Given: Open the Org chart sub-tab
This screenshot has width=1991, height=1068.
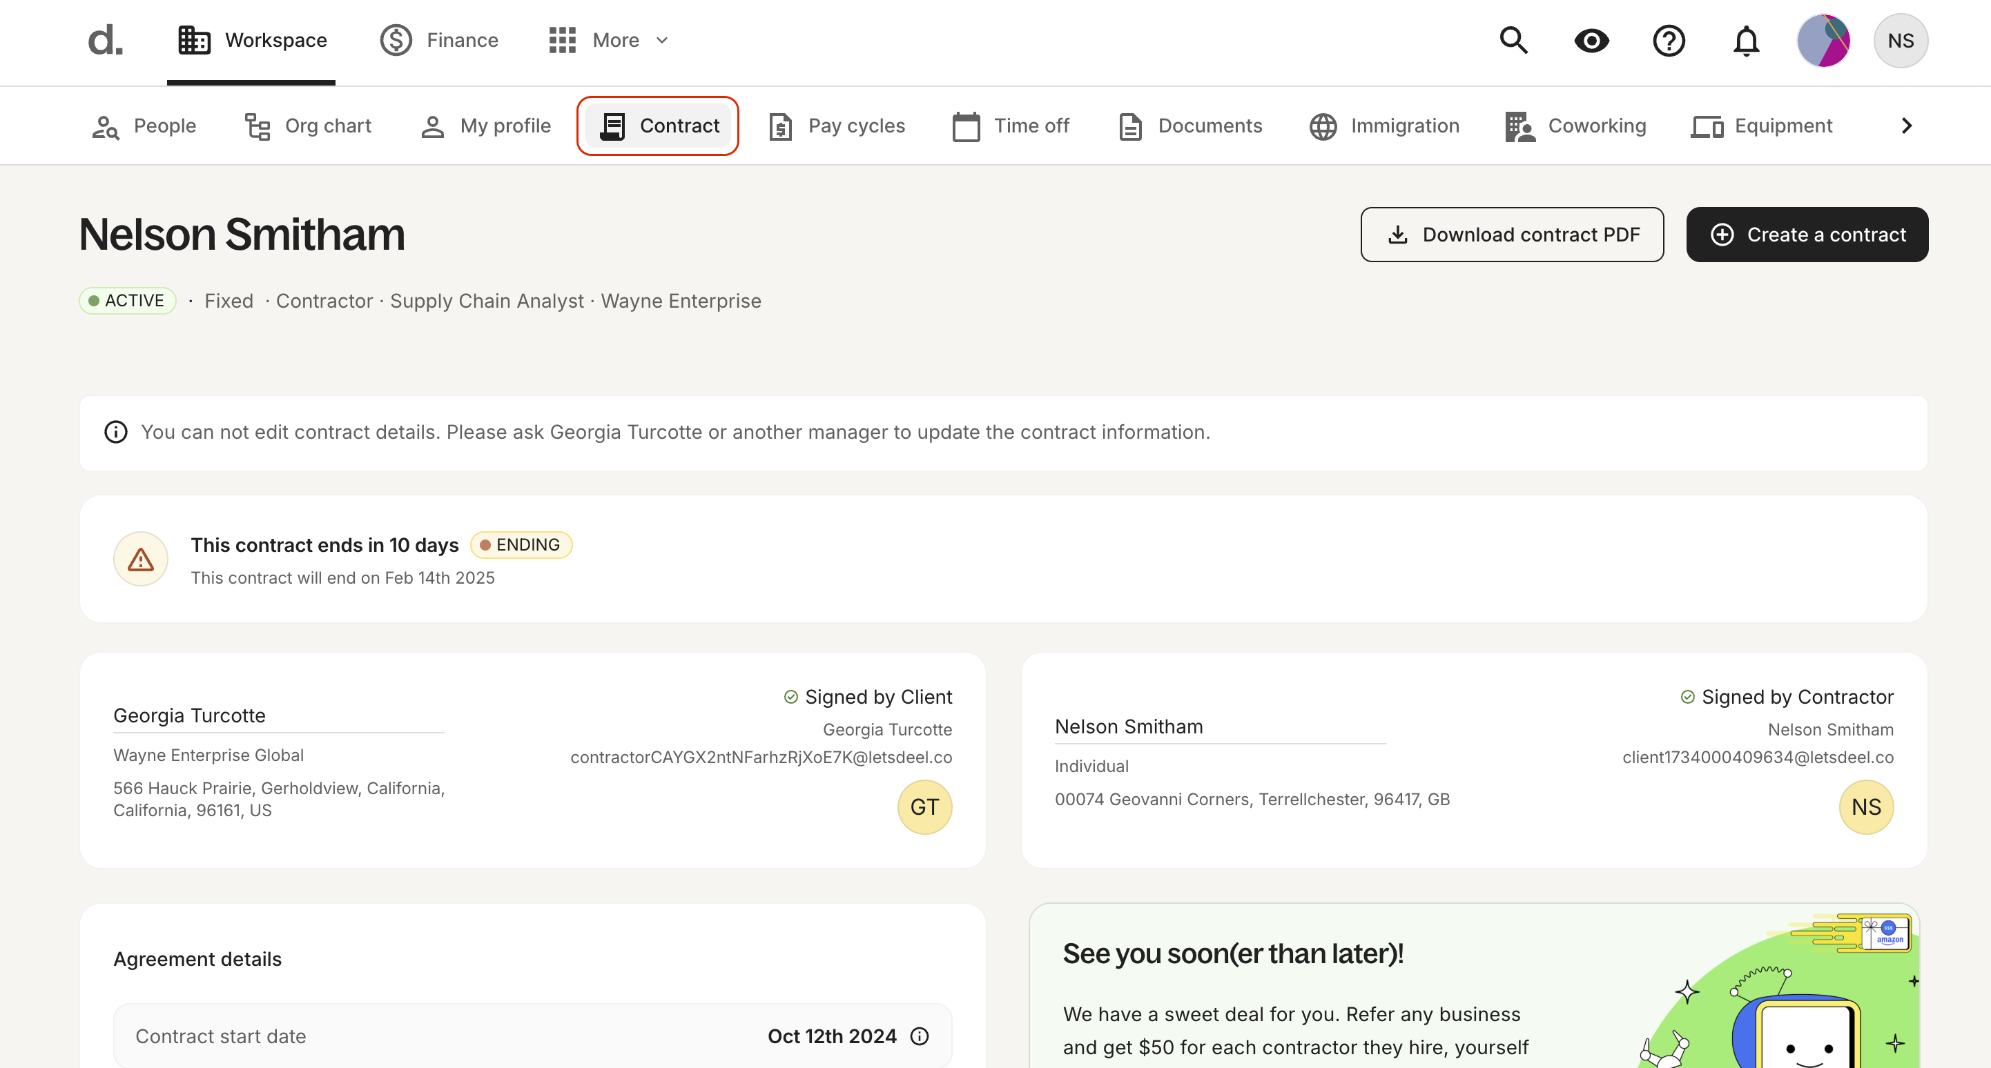Looking at the screenshot, I should (309, 126).
